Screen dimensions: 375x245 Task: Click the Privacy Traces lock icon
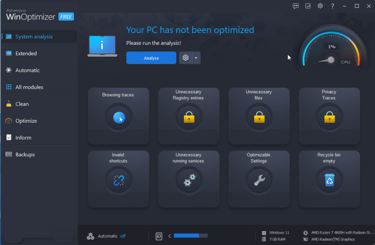[329, 117]
